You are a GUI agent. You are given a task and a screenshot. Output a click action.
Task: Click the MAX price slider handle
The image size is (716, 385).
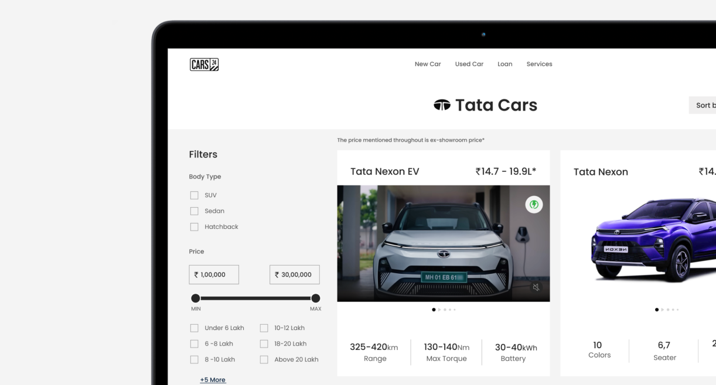point(316,298)
